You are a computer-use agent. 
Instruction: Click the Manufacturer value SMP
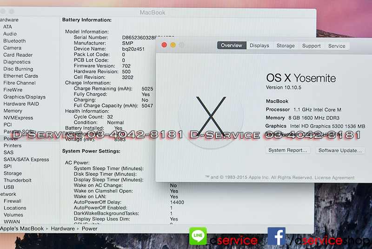pos(127,43)
